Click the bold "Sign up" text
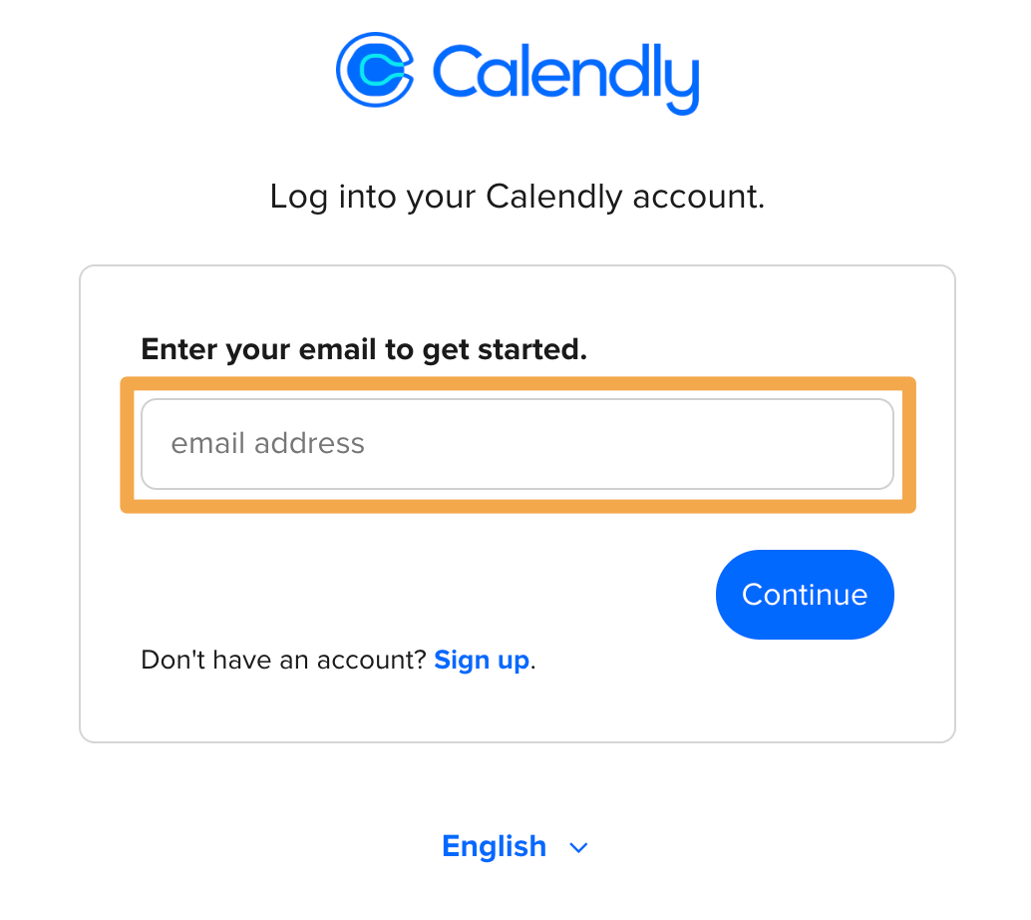The width and height of the screenshot is (1031, 920). pyautogui.click(x=482, y=660)
